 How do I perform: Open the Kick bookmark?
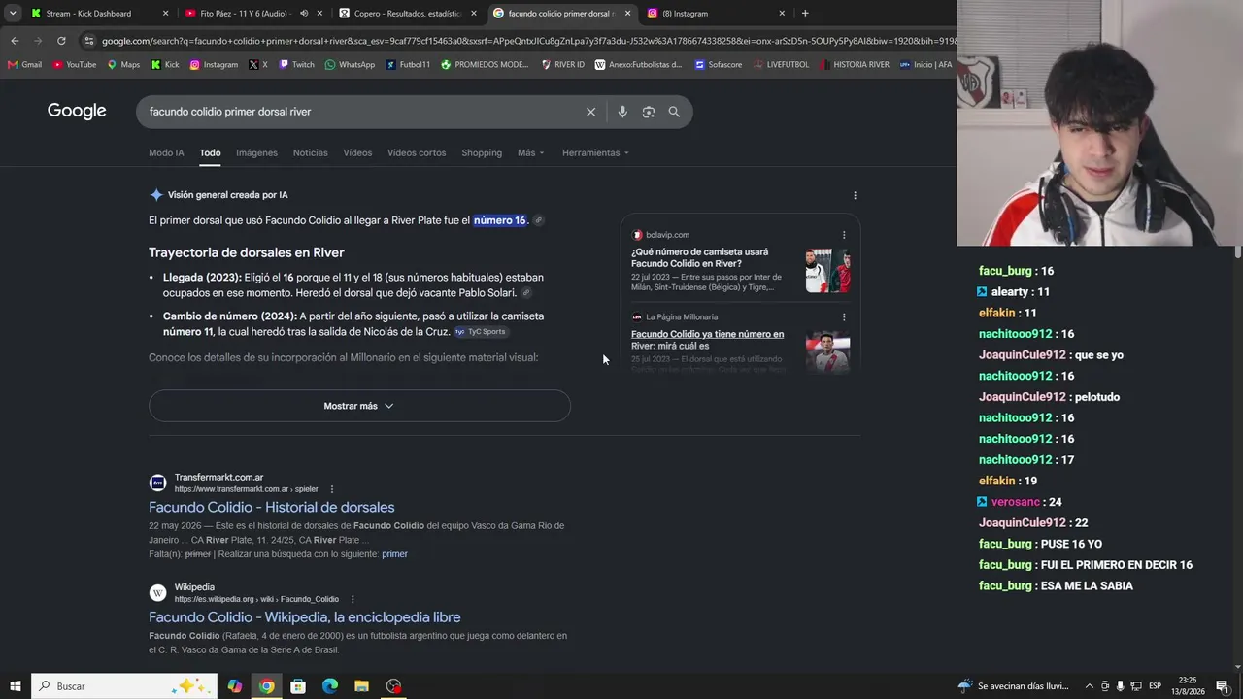(165, 65)
